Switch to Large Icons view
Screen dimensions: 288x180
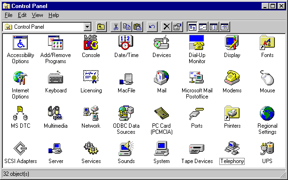click(x=192, y=27)
